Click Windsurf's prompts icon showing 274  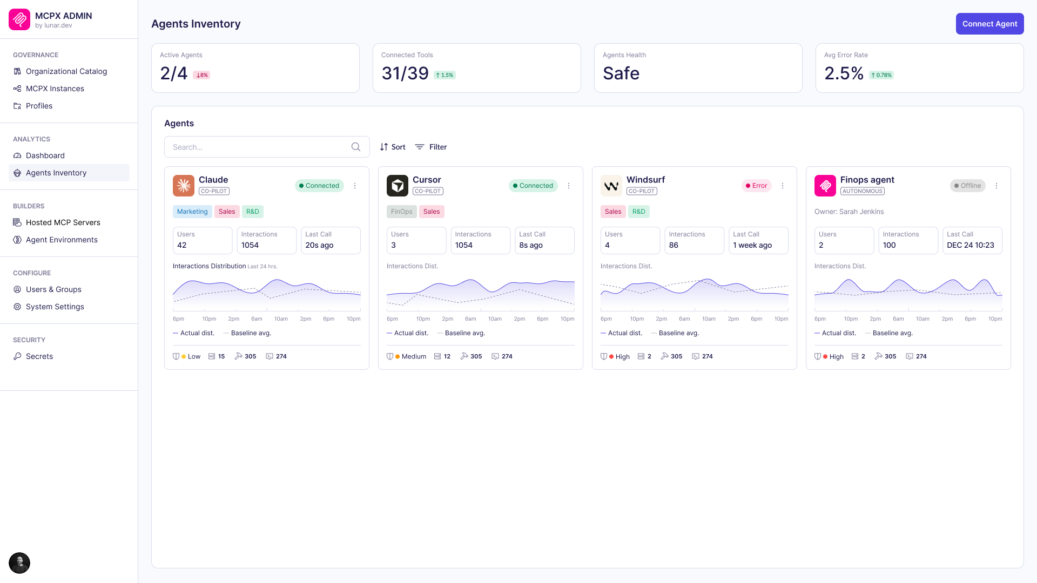click(x=696, y=356)
